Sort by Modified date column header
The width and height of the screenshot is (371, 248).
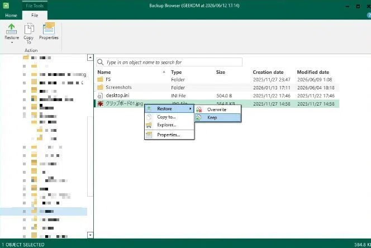(x=313, y=72)
